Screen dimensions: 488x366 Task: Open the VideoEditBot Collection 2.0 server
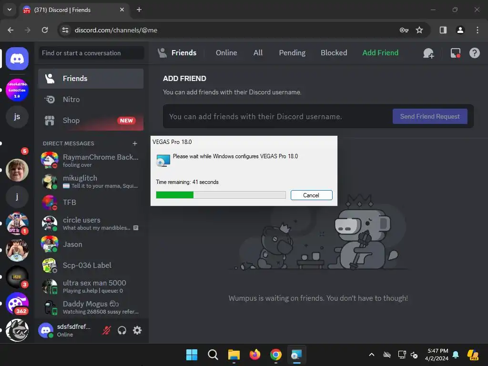click(17, 90)
